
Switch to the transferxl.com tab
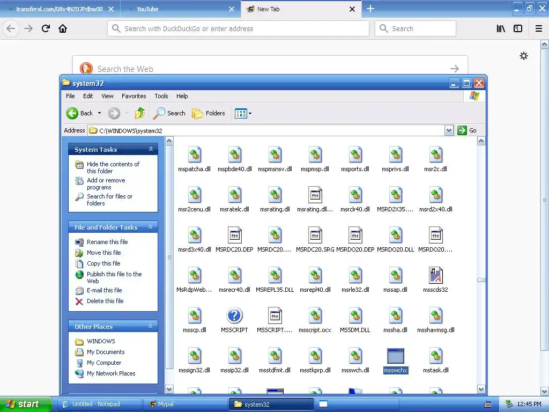(60, 9)
